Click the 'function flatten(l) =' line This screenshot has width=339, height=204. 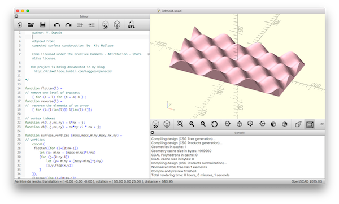tap(44, 88)
